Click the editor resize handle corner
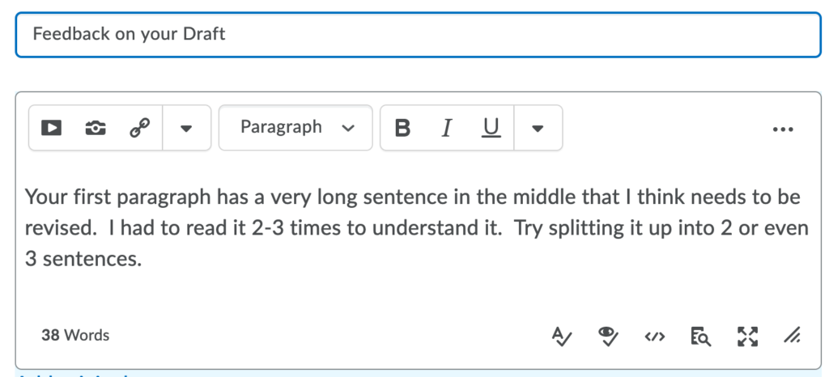This screenshot has height=377, width=829. pos(793,336)
